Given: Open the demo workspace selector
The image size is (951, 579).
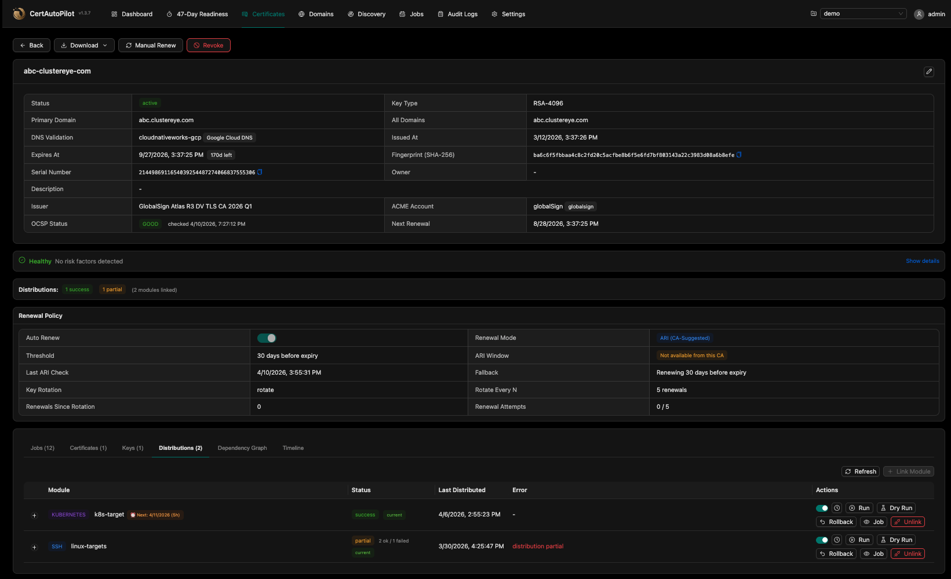Looking at the screenshot, I should (x=863, y=14).
